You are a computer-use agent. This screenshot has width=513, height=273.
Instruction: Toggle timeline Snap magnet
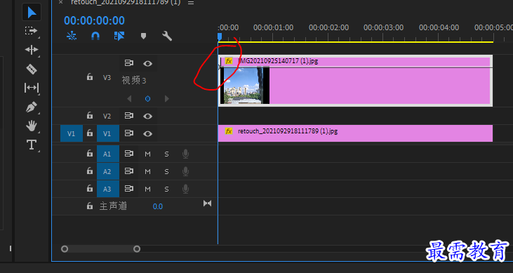coord(95,36)
